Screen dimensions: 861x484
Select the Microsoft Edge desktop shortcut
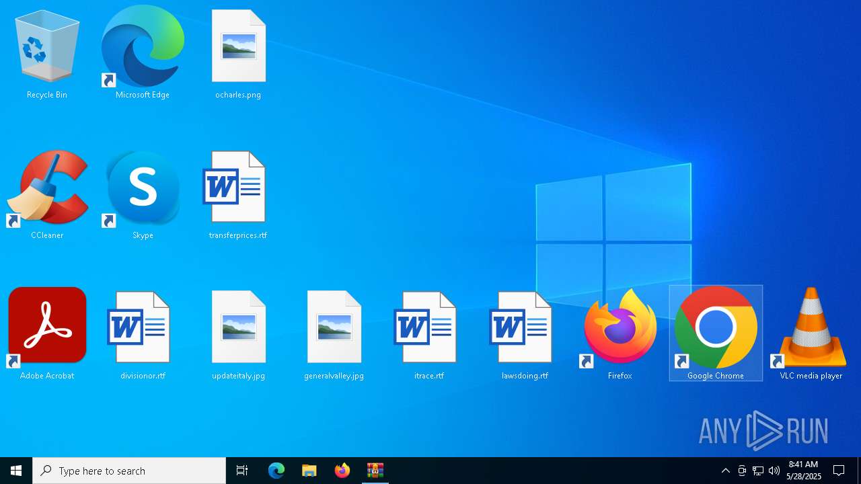(143, 54)
